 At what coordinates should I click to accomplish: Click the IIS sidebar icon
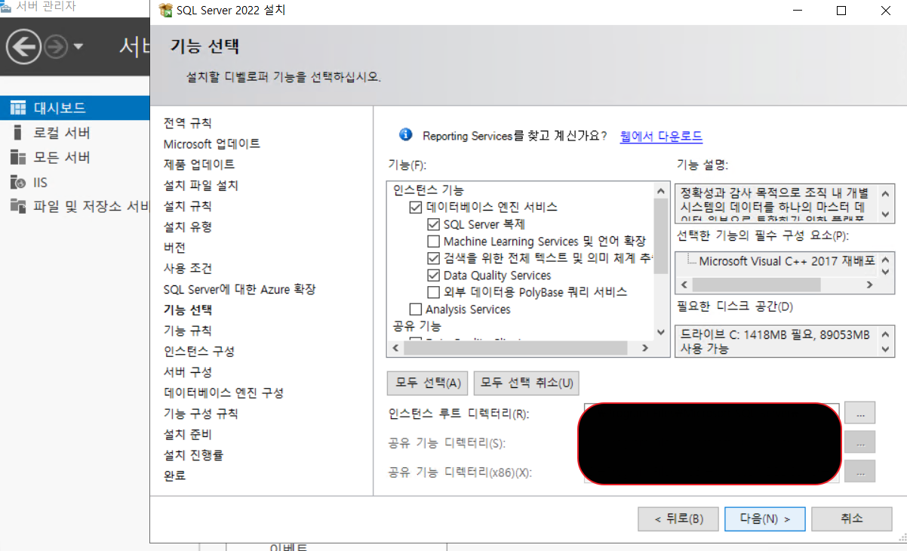[18, 183]
